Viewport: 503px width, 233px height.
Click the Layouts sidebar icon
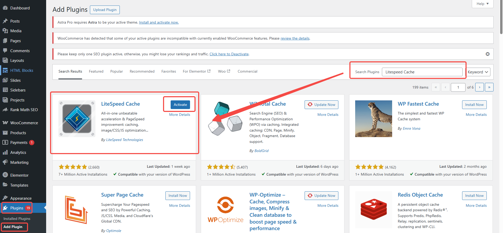click(x=5, y=60)
